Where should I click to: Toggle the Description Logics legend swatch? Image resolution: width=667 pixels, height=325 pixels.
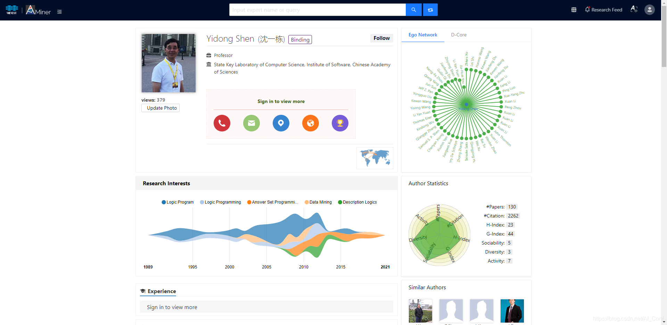point(340,202)
